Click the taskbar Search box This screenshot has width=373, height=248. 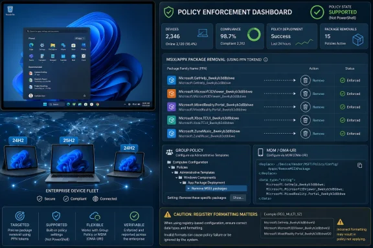point(56,105)
